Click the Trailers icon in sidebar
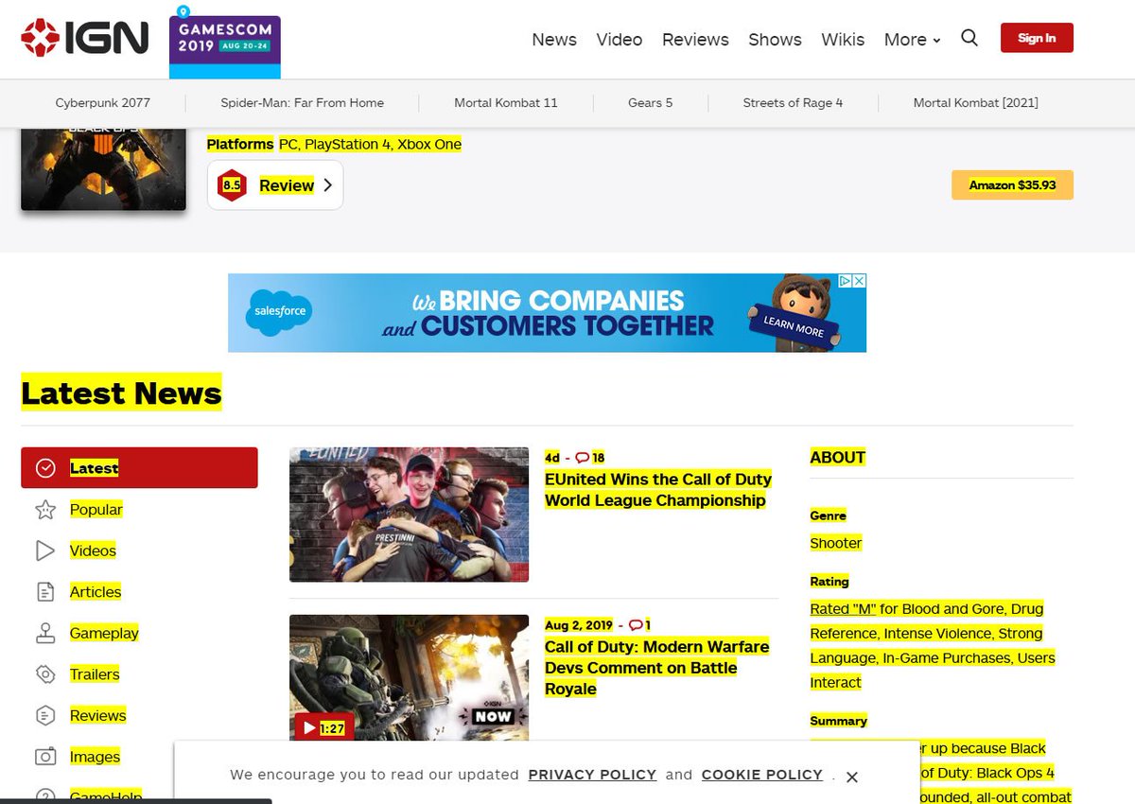This screenshot has height=804, width=1135. coord(45,674)
